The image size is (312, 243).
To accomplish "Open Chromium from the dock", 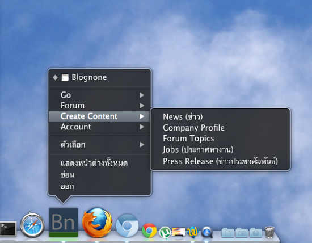I will 127,225.
